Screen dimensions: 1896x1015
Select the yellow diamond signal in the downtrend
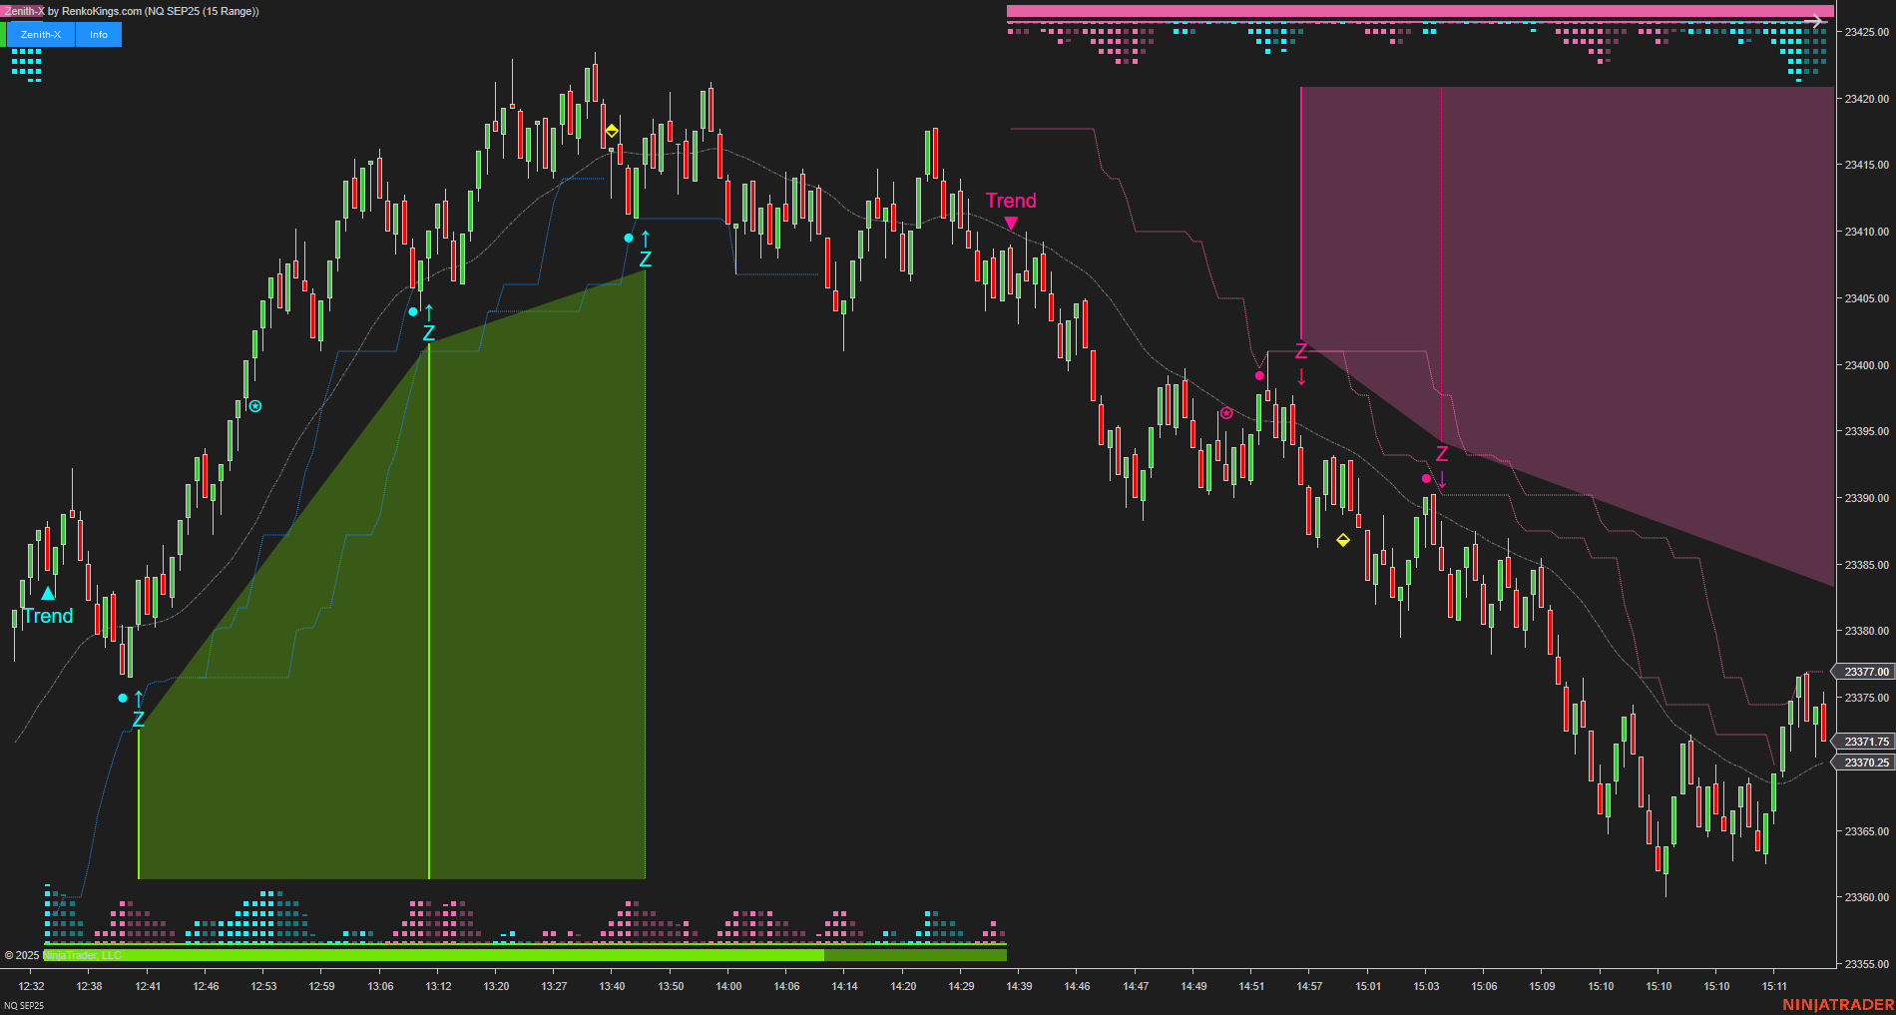[1342, 540]
